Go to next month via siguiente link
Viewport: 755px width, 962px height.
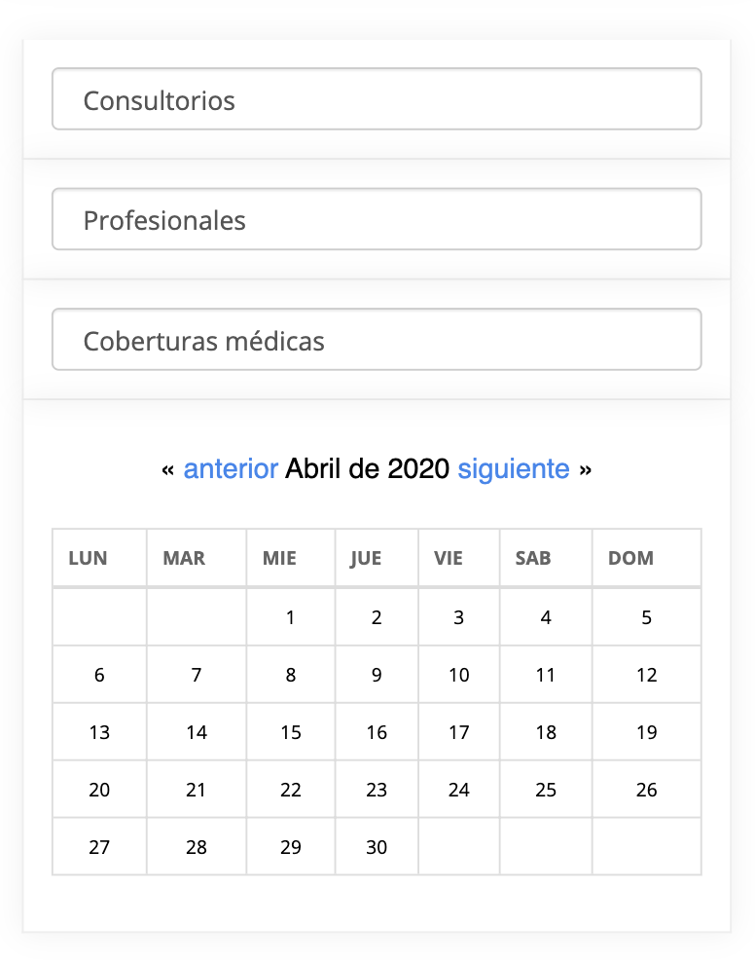514,468
